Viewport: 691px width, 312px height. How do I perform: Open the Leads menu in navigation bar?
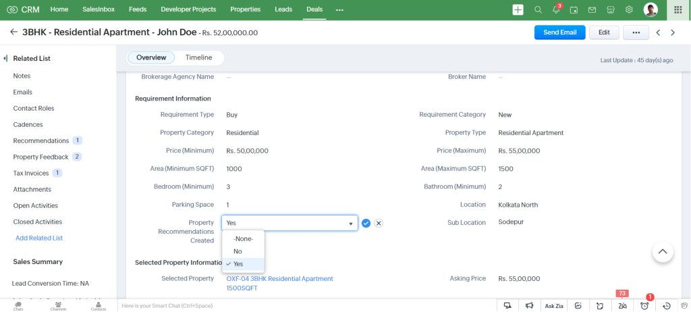[x=283, y=9]
